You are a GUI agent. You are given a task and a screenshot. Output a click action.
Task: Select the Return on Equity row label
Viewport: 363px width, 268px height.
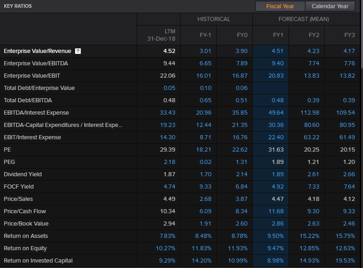25,248
